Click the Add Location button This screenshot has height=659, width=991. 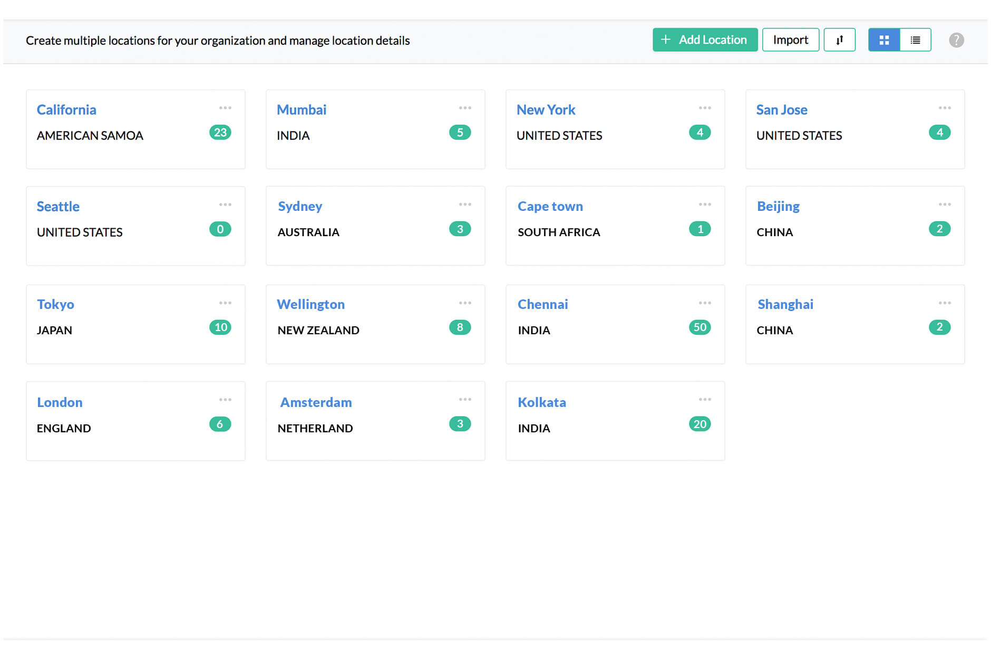pyautogui.click(x=705, y=40)
